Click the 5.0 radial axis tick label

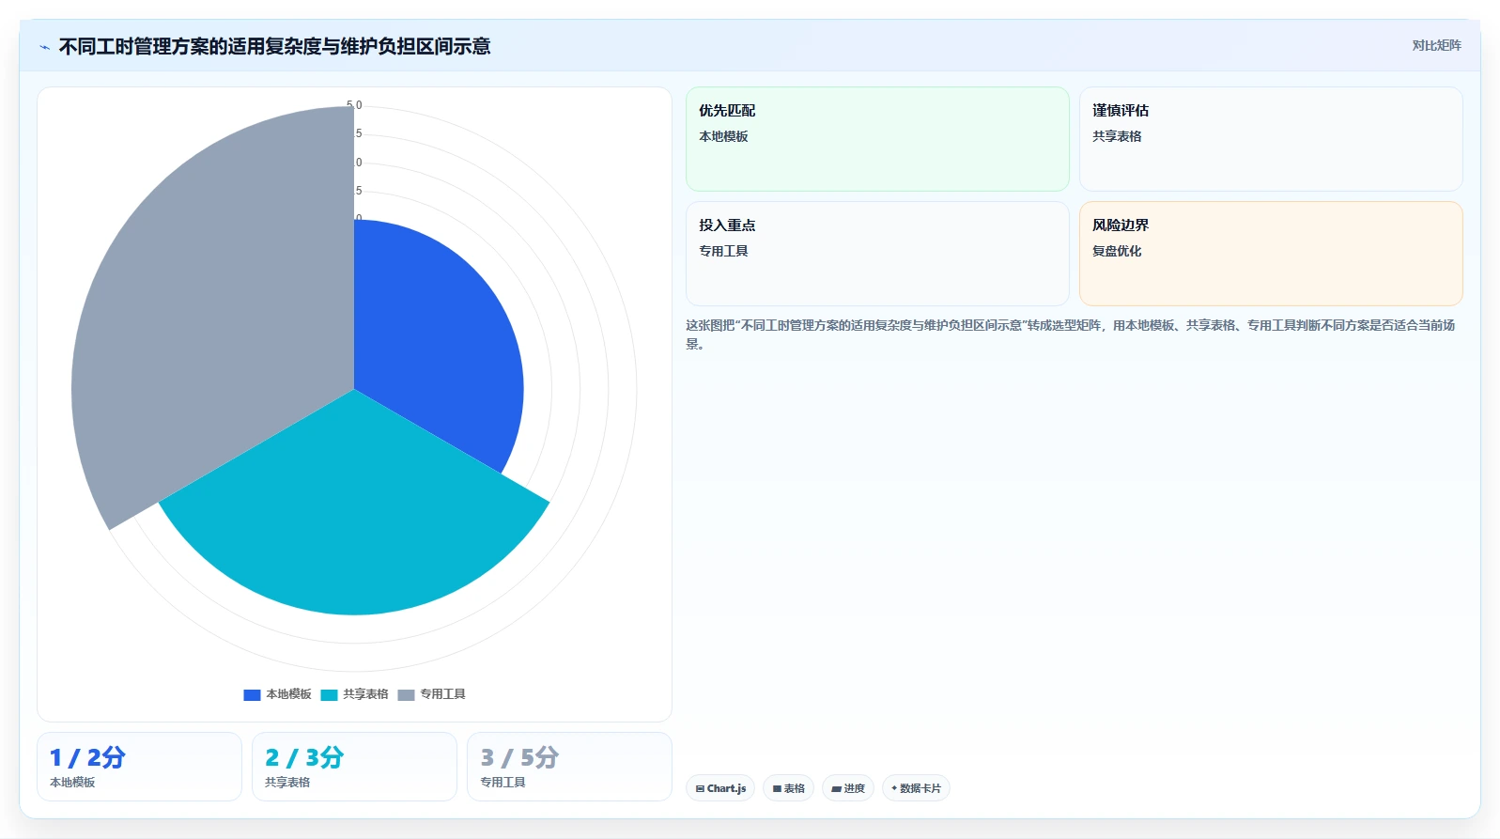(354, 105)
